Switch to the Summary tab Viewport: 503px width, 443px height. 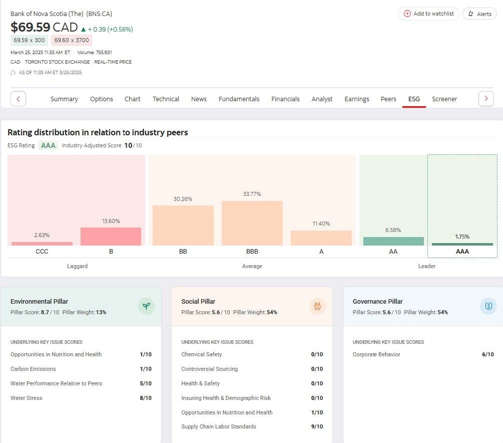click(x=64, y=99)
